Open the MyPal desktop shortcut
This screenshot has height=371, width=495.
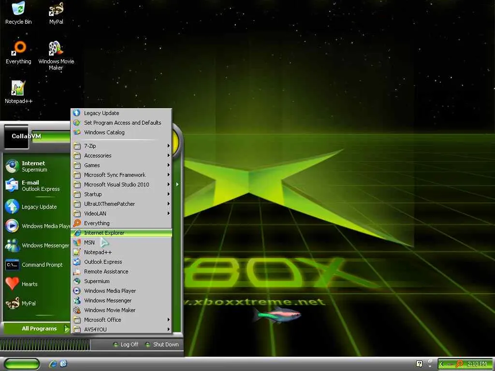56,13
